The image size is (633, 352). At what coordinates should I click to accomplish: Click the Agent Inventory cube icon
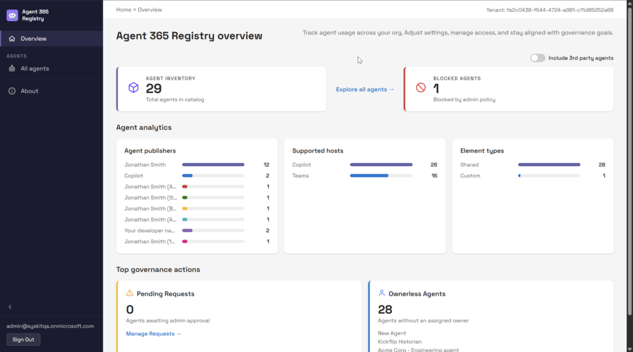click(x=134, y=88)
